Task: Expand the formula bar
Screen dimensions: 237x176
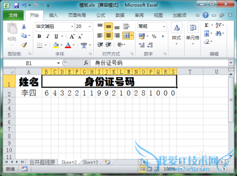Action: click(231, 63)
